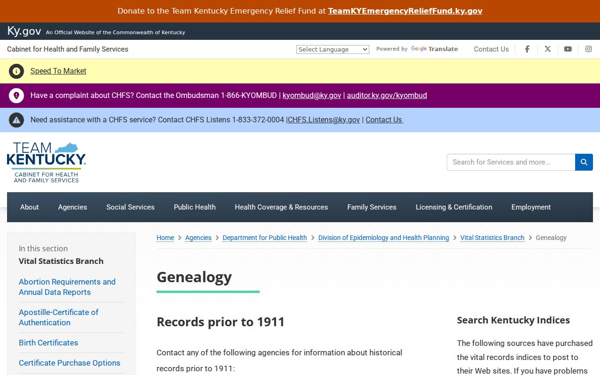
Task: Click Contact Us in the top header
Action: 491,49
